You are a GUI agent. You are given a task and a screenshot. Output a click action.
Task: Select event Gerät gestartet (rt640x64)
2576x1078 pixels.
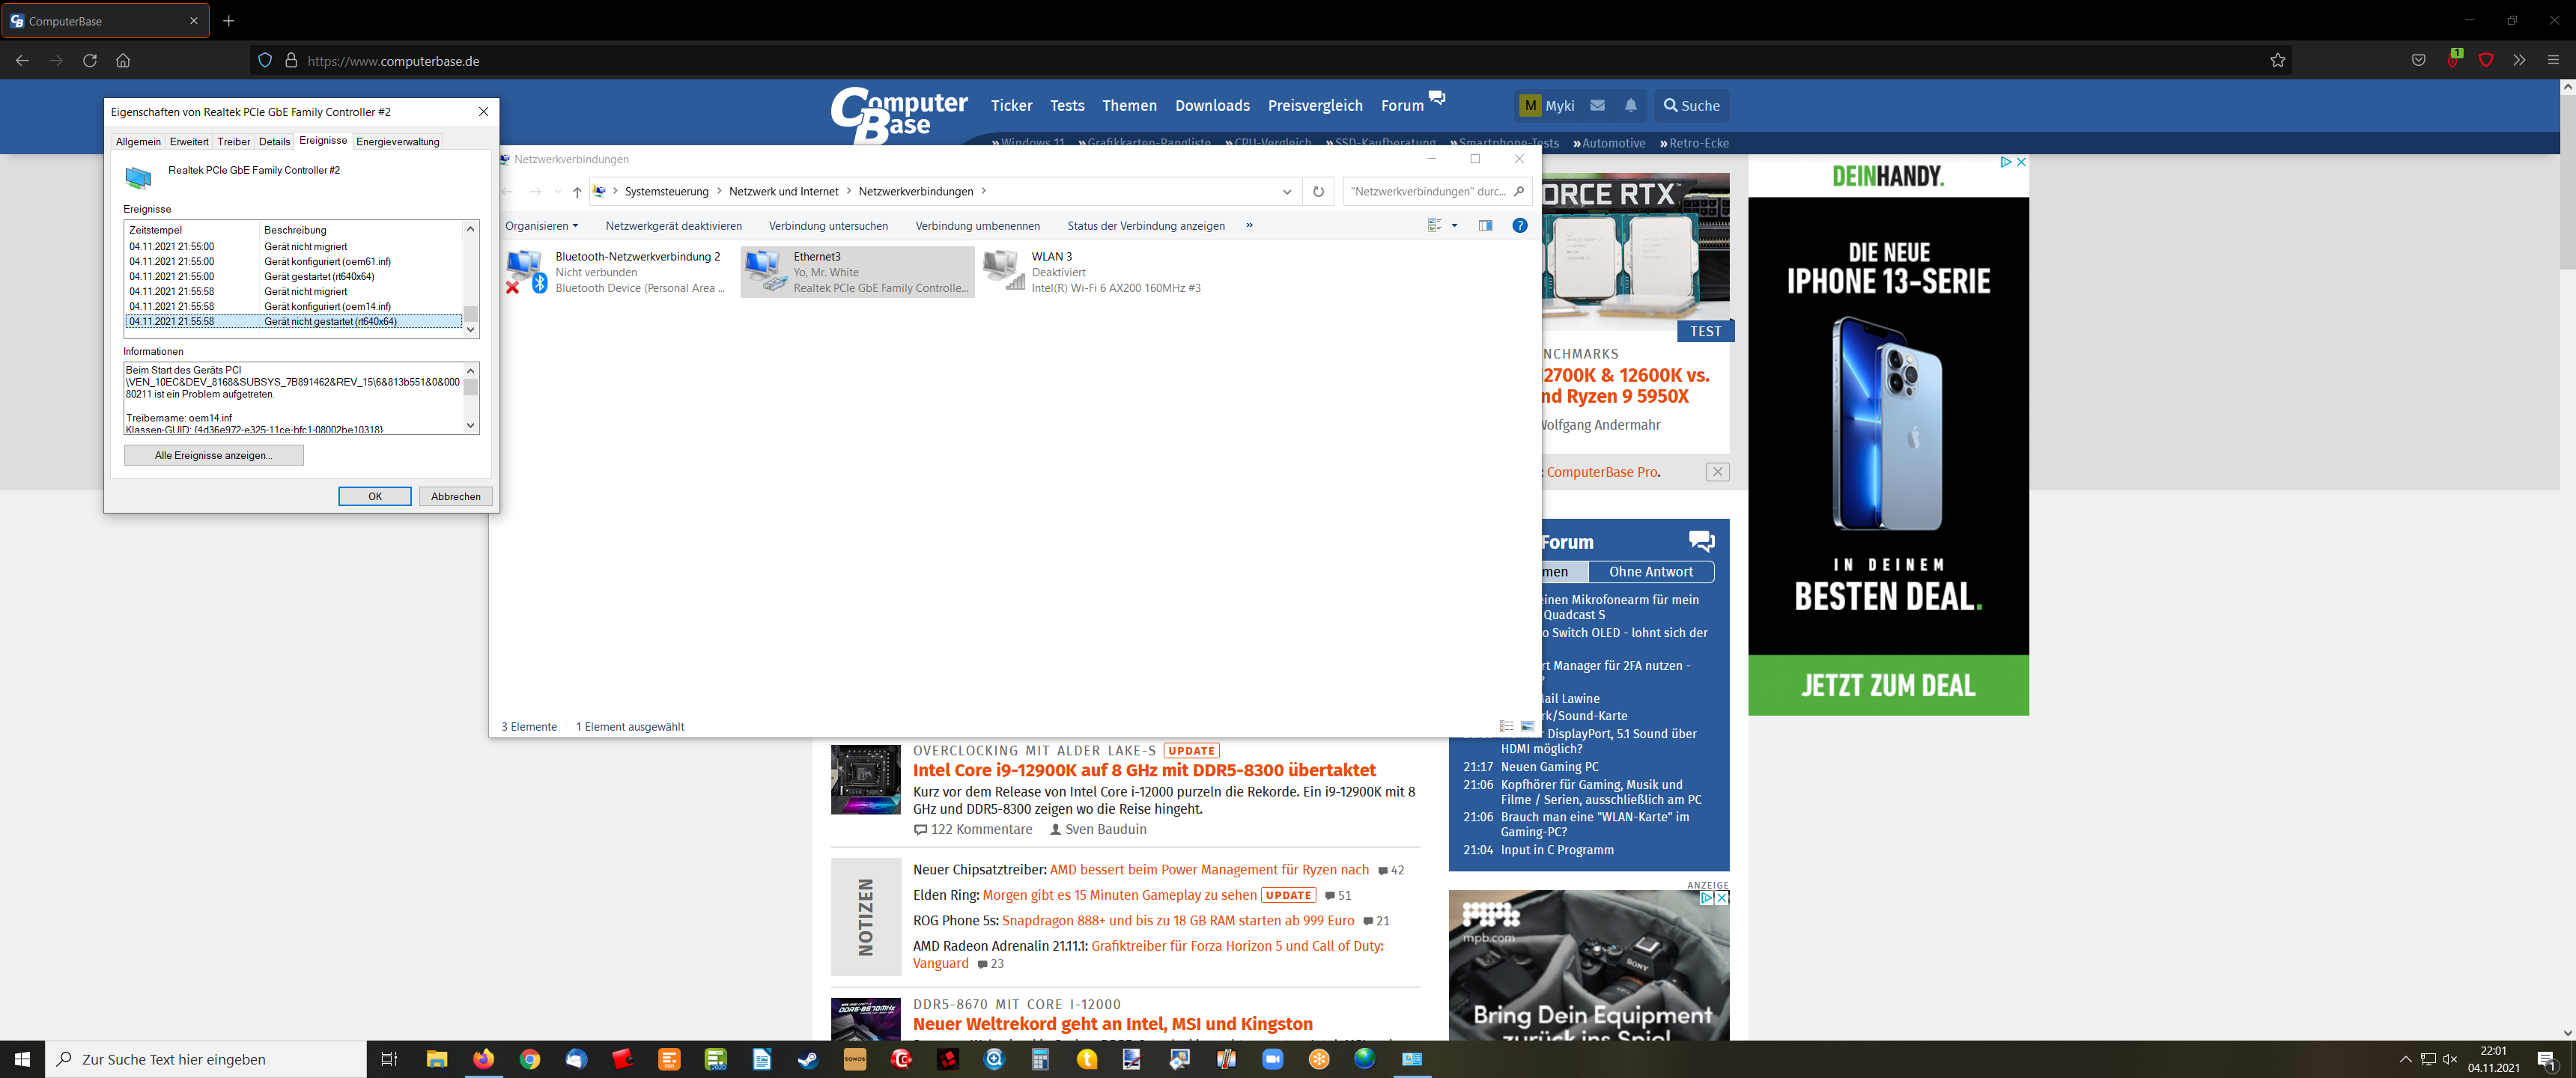pos(294,276)
